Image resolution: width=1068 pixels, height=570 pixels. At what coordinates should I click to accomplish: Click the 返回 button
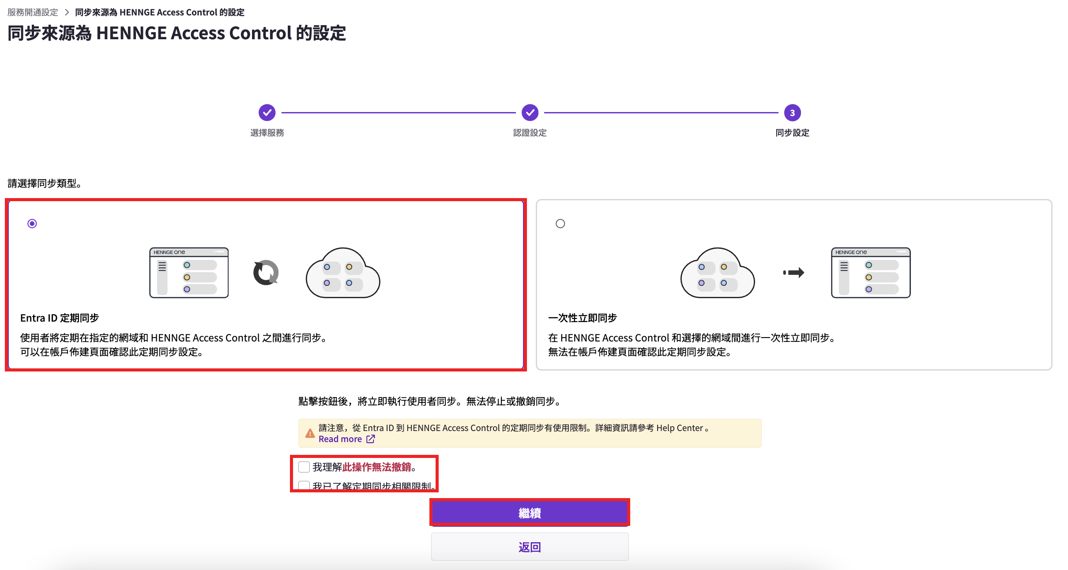[530, 547]
